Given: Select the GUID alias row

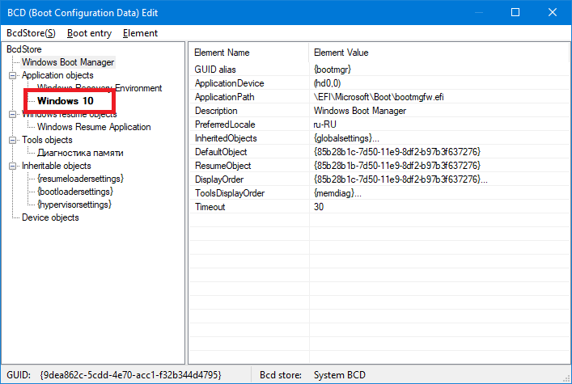Looking at the screenshot, I should (379, 70).
